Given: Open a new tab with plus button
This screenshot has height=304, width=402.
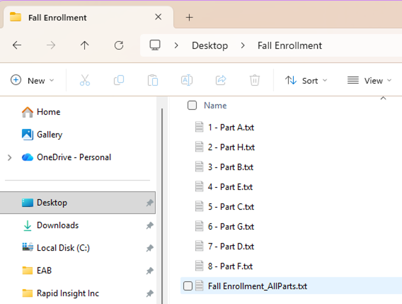Looking at the screenshot, I should pos(189,18).
